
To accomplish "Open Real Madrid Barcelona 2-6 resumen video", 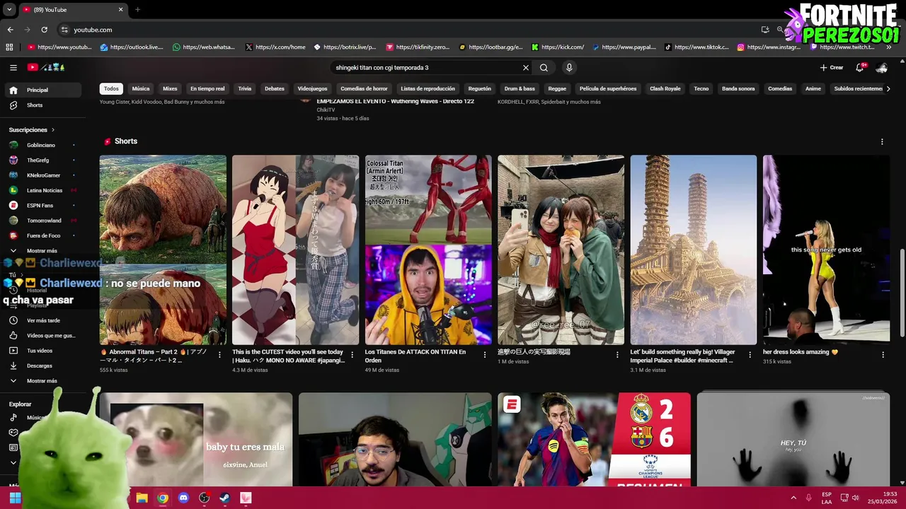I will pyautogui.click(x=594, y=439).
